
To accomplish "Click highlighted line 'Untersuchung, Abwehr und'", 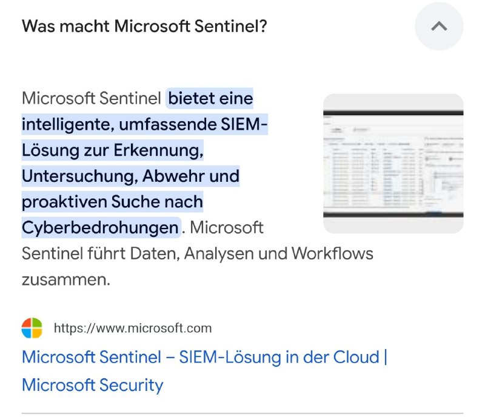I will (x=130, y=176).
